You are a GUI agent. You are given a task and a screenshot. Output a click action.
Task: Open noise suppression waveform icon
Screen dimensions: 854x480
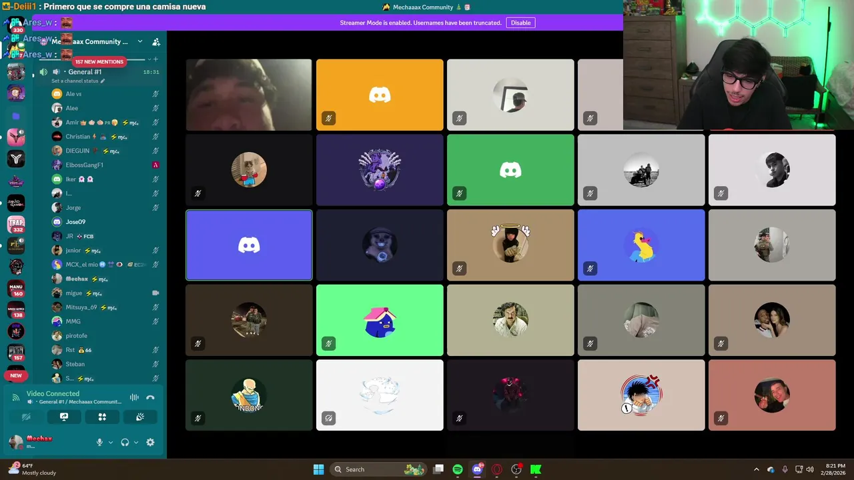pyautogui.click(x=134, y=397)
